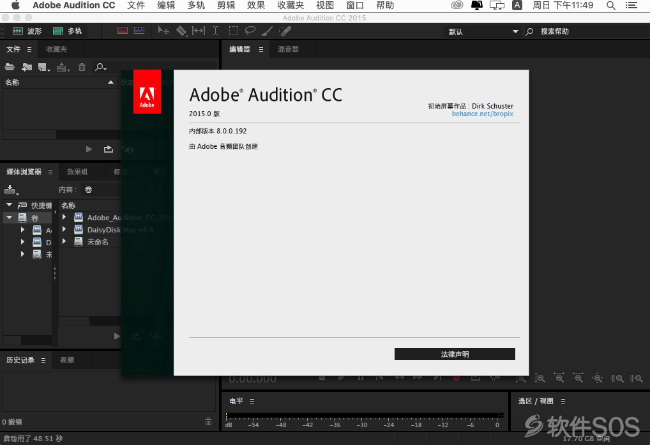
Task: Switch to the 视频 tab
Action: [x=67, y=360]
